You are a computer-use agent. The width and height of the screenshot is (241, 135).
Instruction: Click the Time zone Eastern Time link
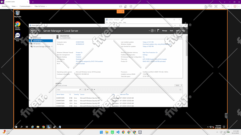155,59
